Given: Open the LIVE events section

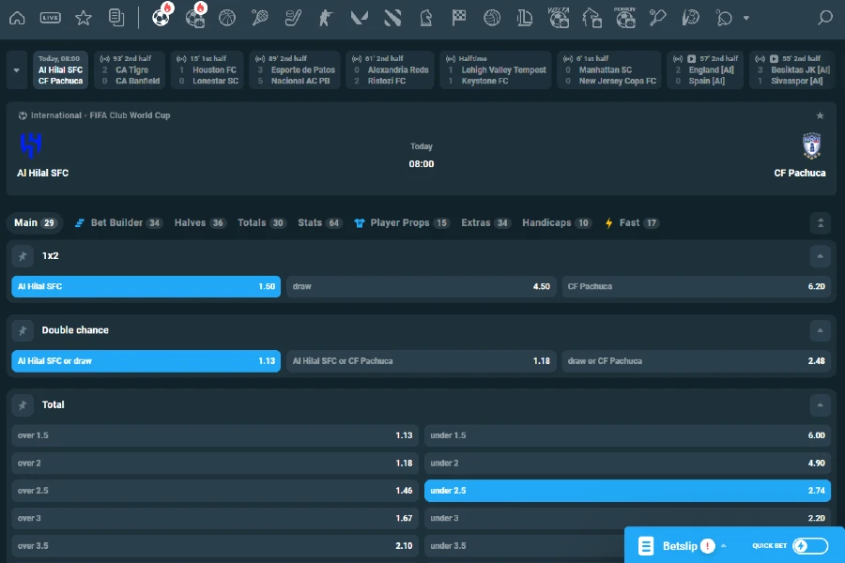Looking at the screenshot, I should (51, 18).
